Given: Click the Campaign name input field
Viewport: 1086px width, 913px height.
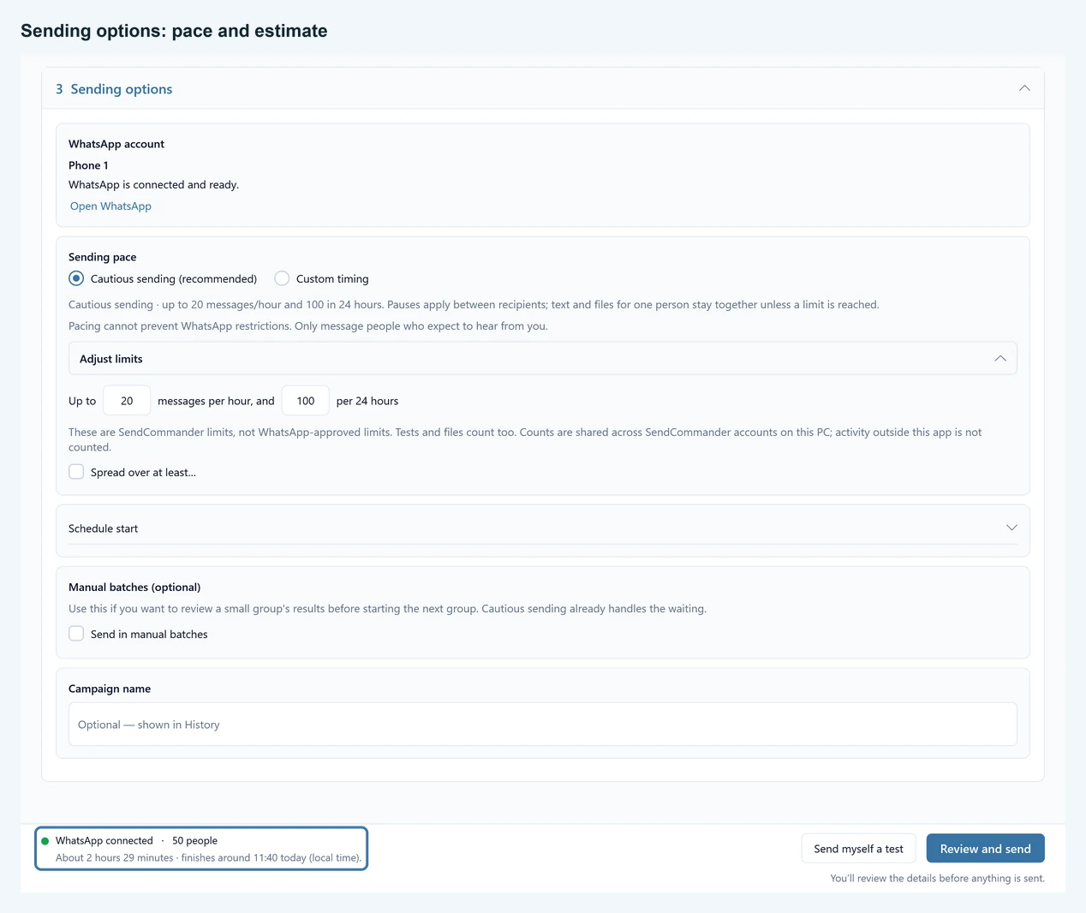Looking at the screenshot, I should pos(543,725).
